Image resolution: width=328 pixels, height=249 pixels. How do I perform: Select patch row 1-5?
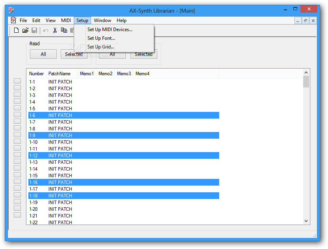point(124,108)
